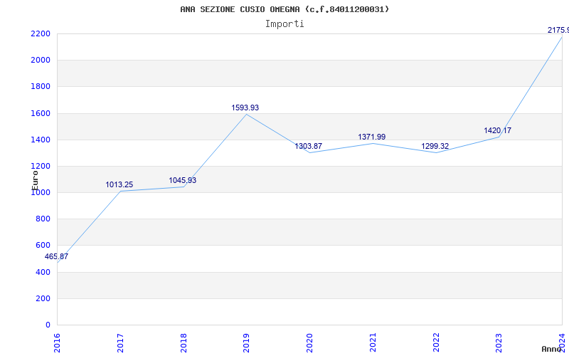
Task: Click the 2200 y-axis tick label
Action: point(41,33)
